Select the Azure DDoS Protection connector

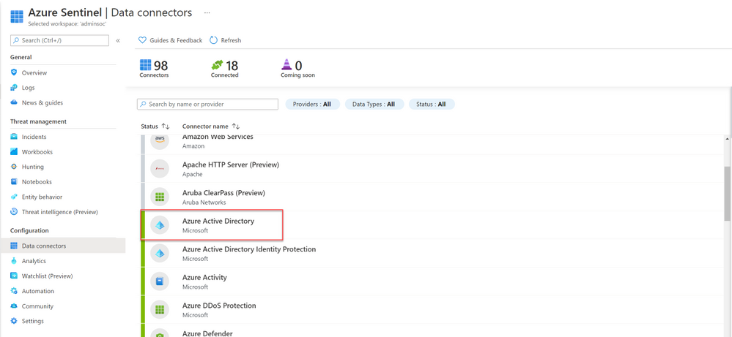(432, 309)
